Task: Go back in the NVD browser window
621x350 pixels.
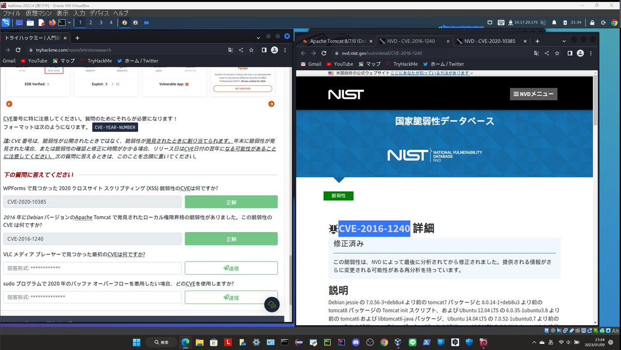Action: click(x=303, y=53)
